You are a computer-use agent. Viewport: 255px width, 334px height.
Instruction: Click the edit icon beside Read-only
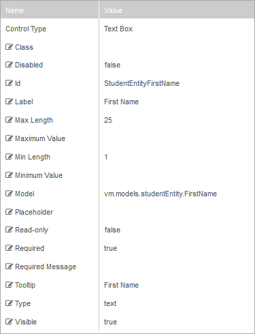(9, 230)
